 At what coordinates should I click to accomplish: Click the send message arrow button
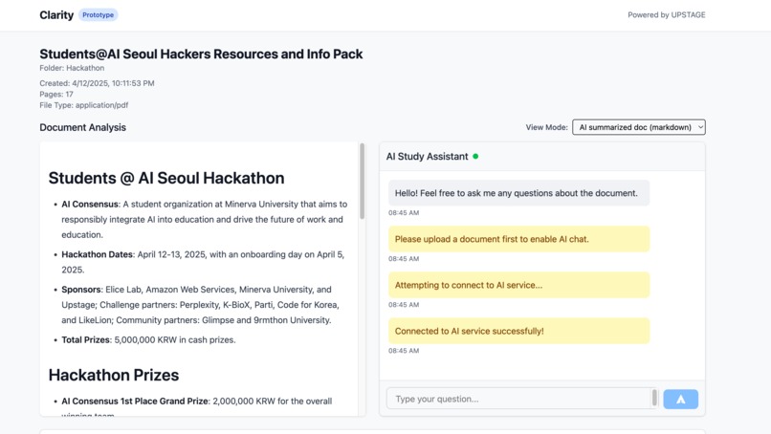[x=680, y=399]
